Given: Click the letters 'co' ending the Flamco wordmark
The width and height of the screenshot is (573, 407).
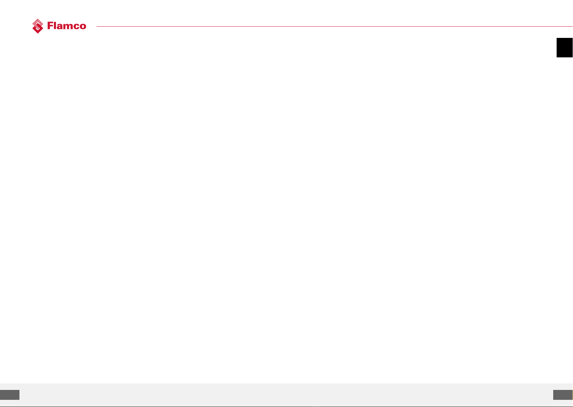Looking at the screenshot, I should pos(80,27).
